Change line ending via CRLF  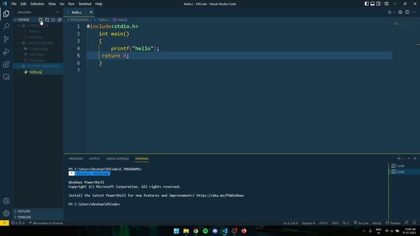pos(335,223)
